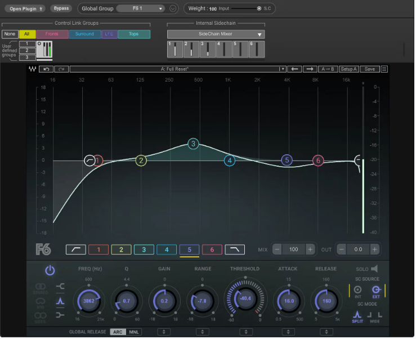Load previous preset with left arrow
This screenshot has width=416, height=339.
pyautogui.click(x=294, y=69)
